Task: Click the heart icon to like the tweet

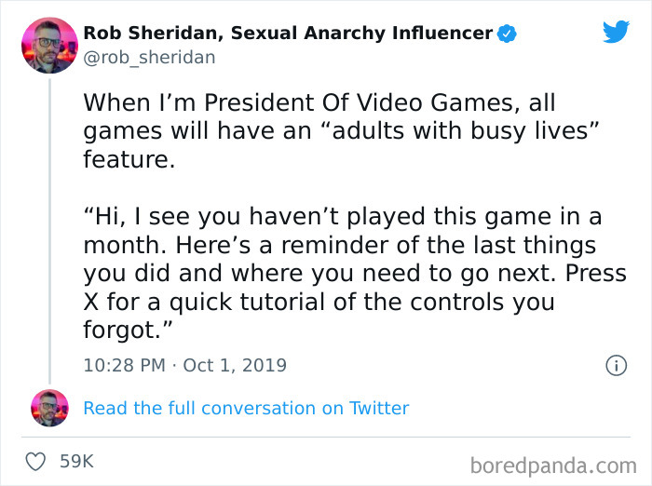Action: (37, 461)
